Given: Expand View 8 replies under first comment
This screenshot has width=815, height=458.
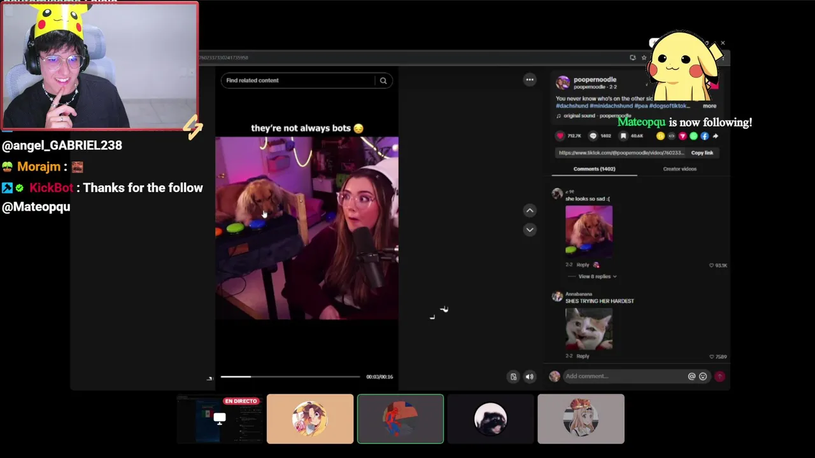Looking at the screenshot, I should [597, 277].
